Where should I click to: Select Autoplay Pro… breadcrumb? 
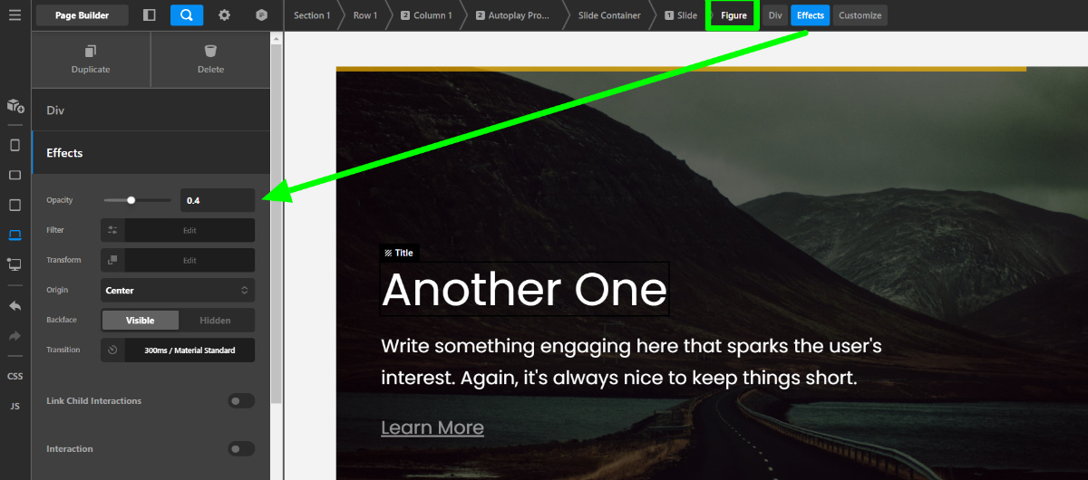(x=512, y=15)
